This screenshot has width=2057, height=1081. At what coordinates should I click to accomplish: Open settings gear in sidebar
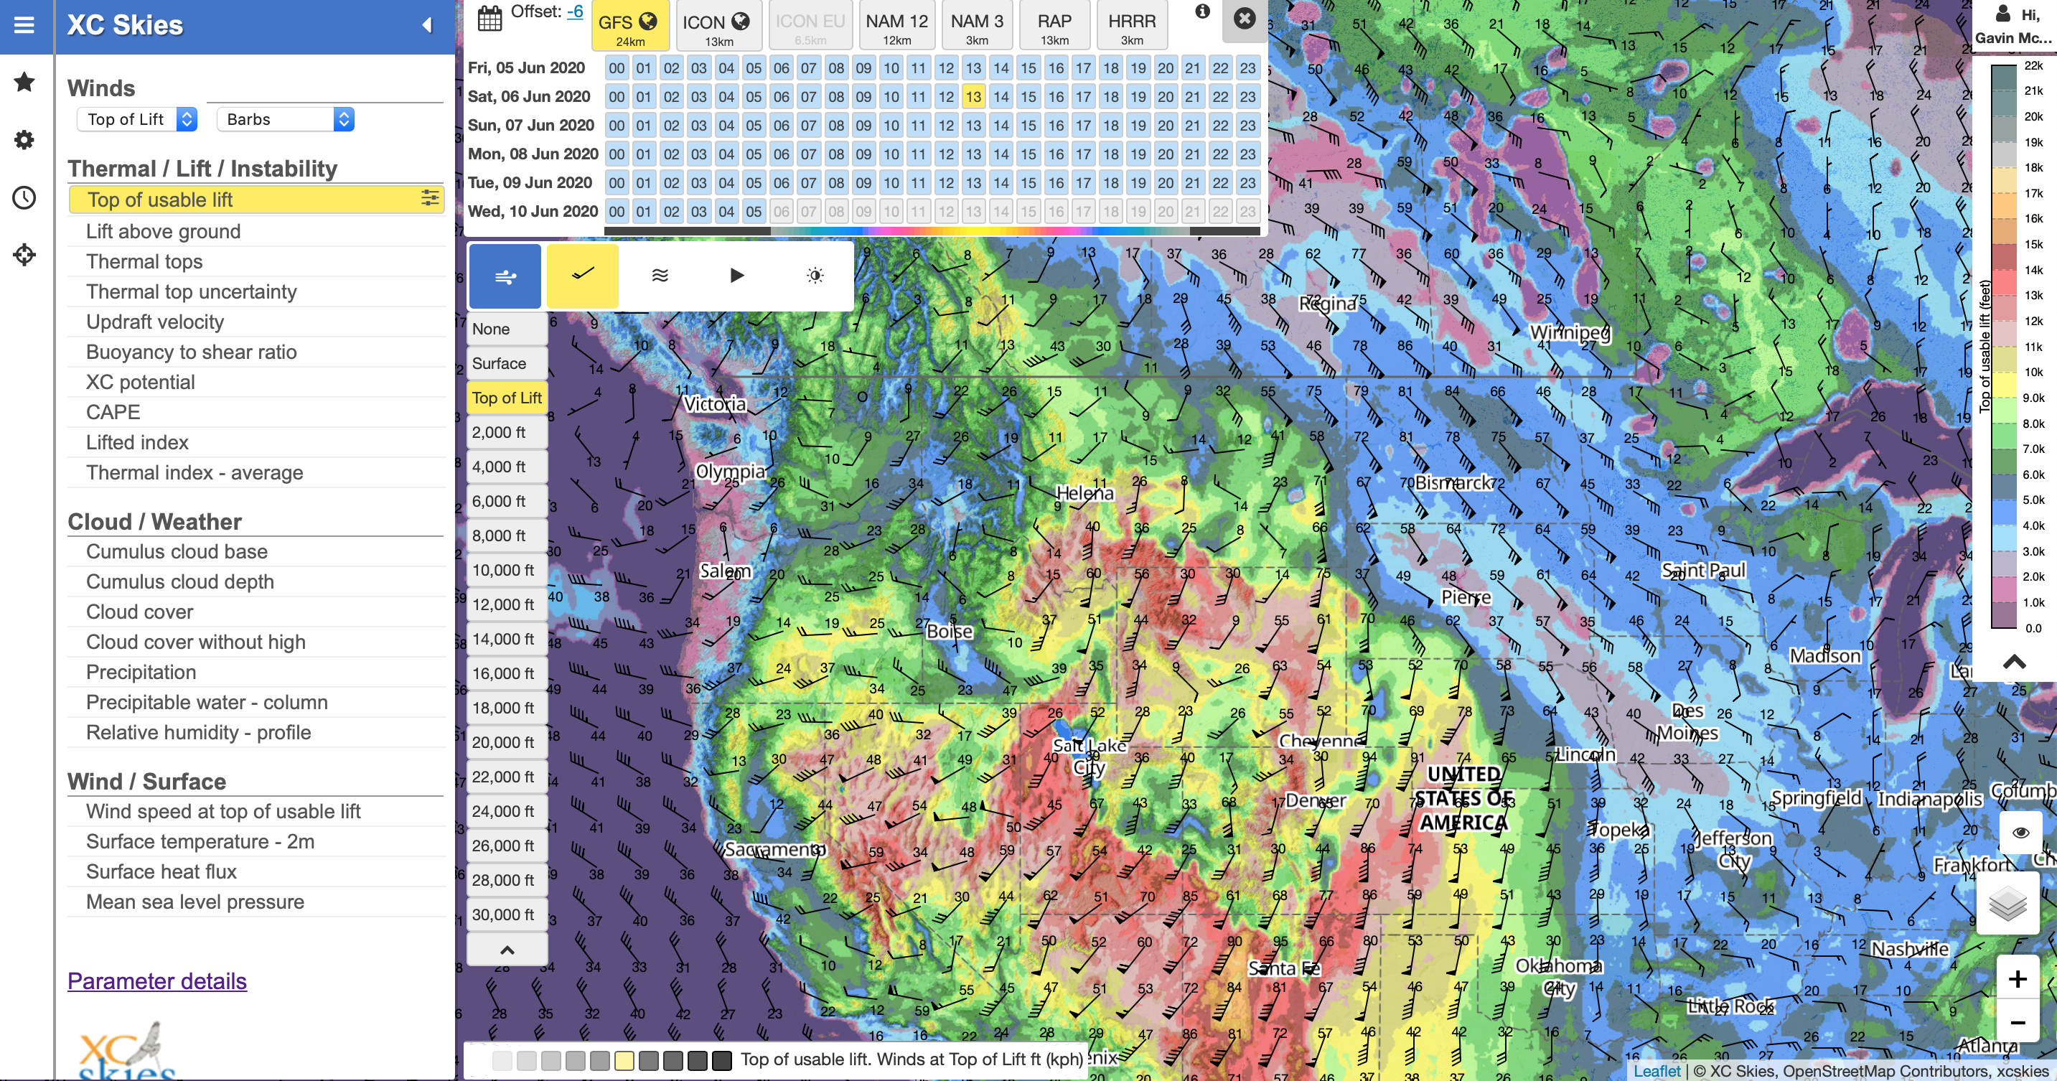coord(24,140)
